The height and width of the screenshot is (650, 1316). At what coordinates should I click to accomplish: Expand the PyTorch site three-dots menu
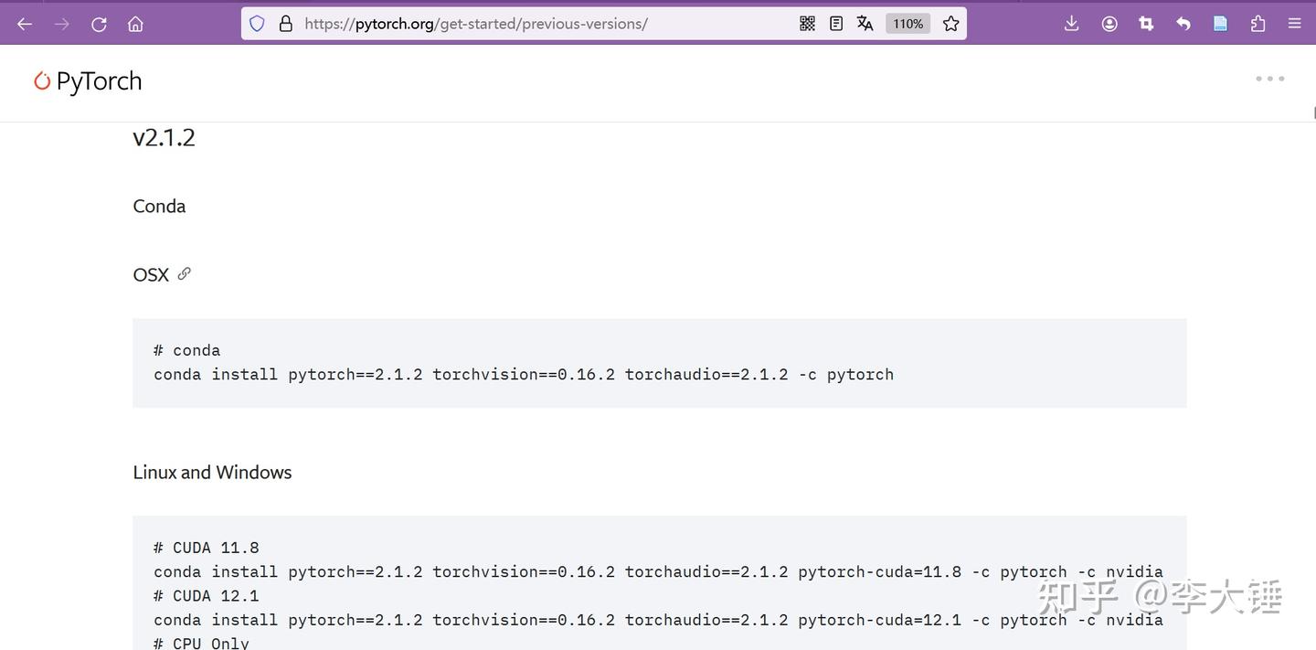[1269, 79]
